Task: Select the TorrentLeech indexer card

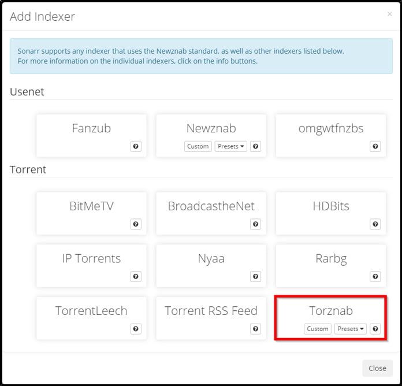Action: [x=91, y=318]
